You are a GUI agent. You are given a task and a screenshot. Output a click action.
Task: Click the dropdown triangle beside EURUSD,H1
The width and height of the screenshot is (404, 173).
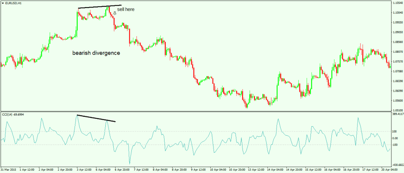click(3, 4)
